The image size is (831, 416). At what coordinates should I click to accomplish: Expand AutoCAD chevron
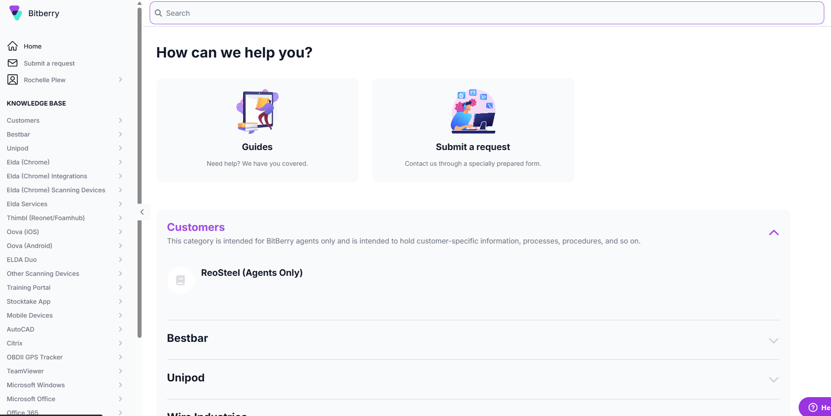[x=120, y=329]
